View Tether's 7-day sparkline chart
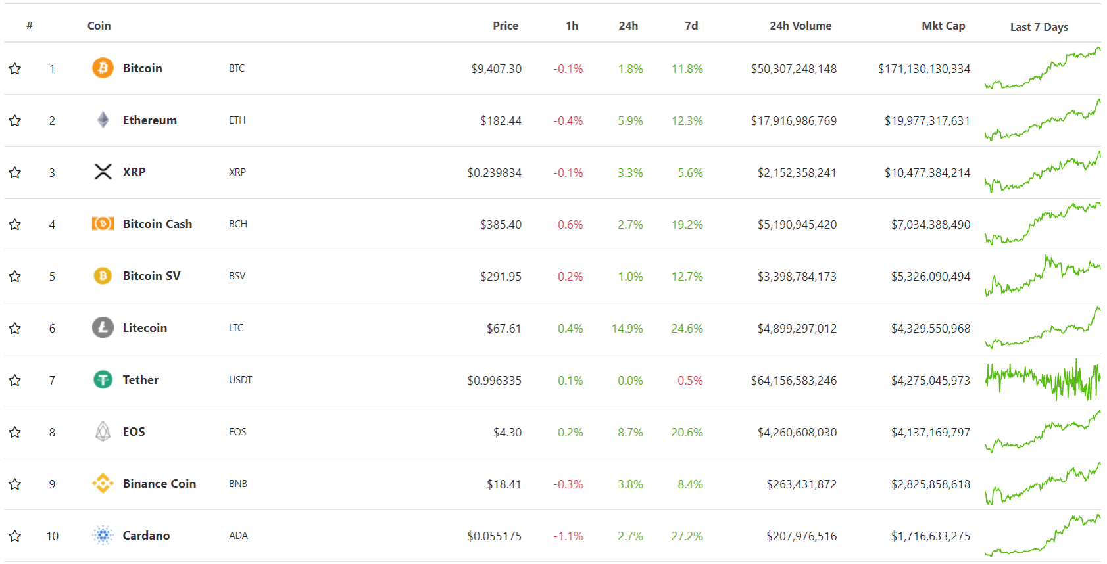 tap(1043, 379)
